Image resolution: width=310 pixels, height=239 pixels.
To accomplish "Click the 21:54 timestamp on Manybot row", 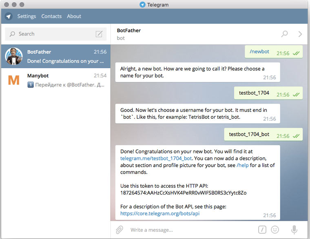I will click(100, 75).
